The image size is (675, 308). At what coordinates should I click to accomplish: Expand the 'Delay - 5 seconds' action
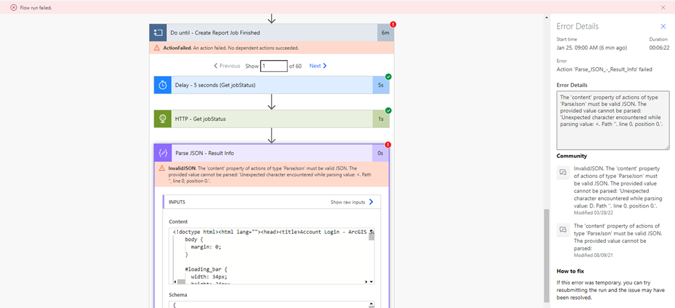click(263, 84)
